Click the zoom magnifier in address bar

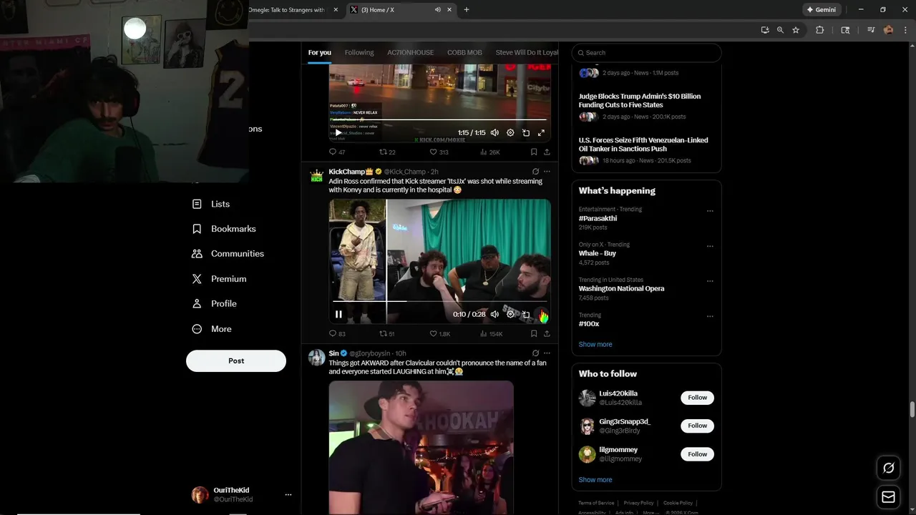780,30
